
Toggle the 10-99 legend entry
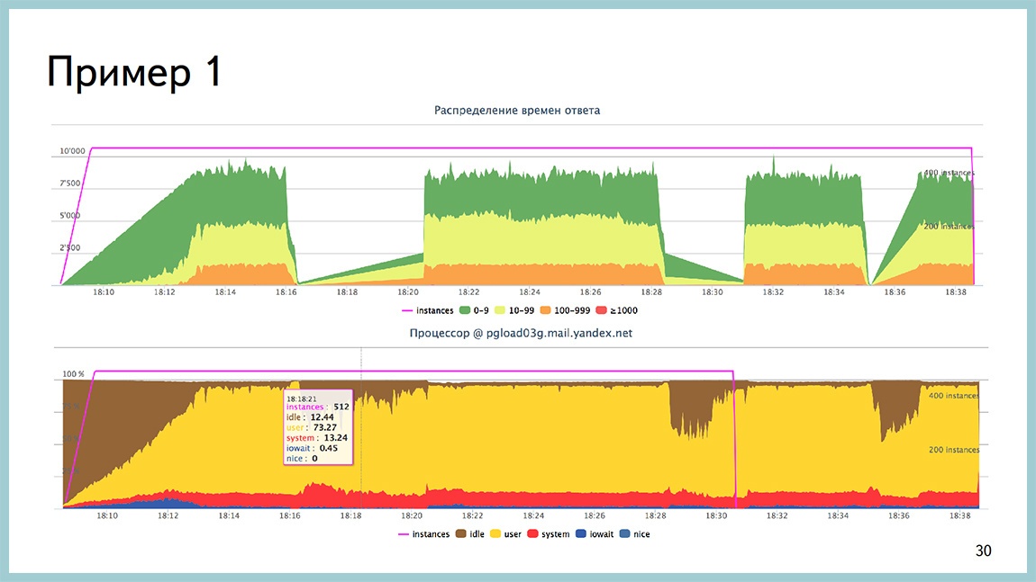[x=514, y=310]
